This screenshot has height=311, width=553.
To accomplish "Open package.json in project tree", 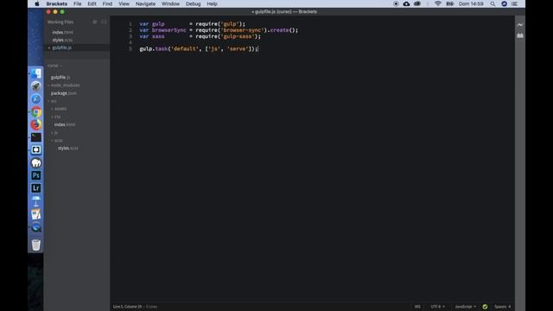I will [63, 93].
